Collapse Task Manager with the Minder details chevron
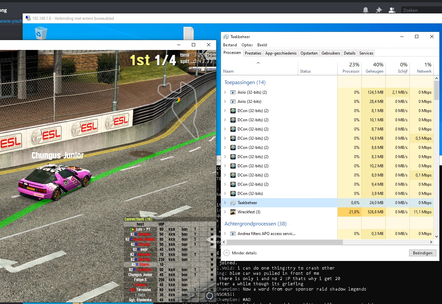Image resolution: width=442 pixels, height=304 pixels. (x=226, y=253)
